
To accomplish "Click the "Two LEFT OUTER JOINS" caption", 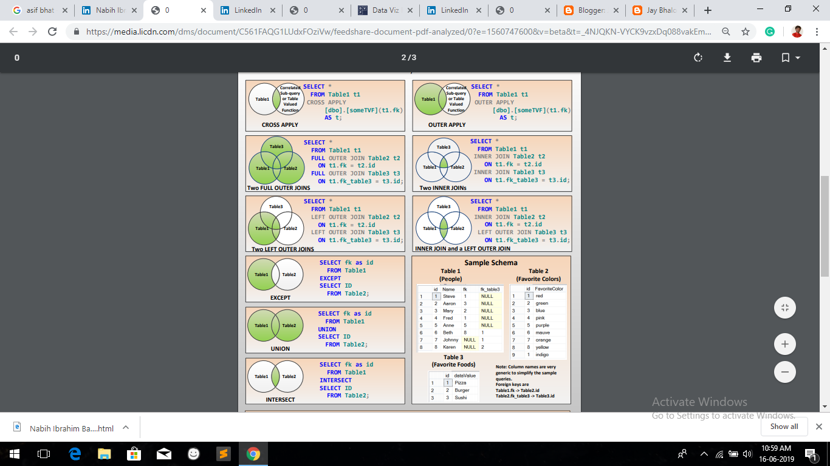I will point(283,249).
